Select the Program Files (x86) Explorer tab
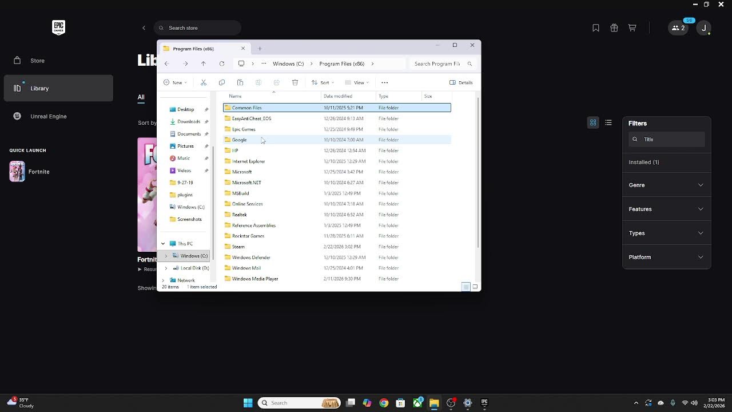 pyautogui.click(x=204, y=49)
